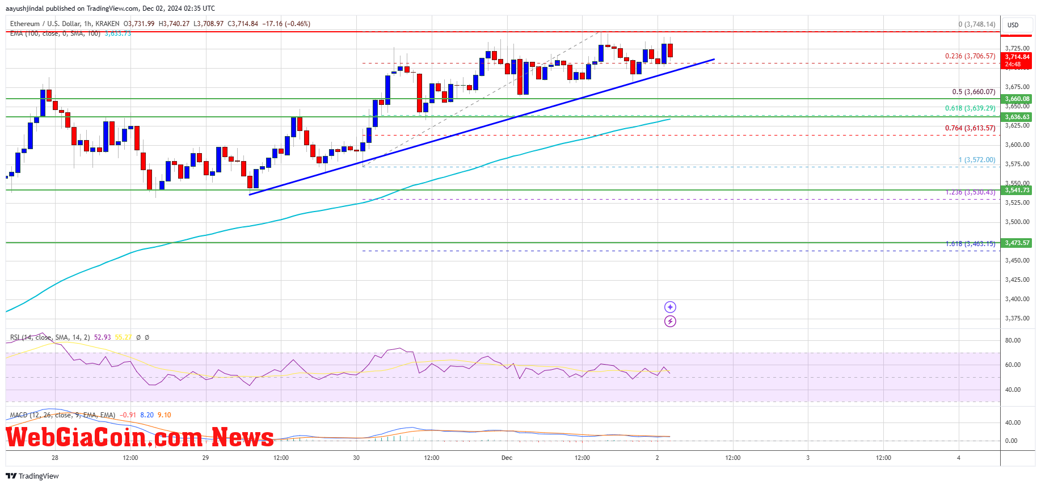Screen dimensions: 1041x486
Task: Click the RSI axis value 80.00
Action: [x=1013, y=340]
